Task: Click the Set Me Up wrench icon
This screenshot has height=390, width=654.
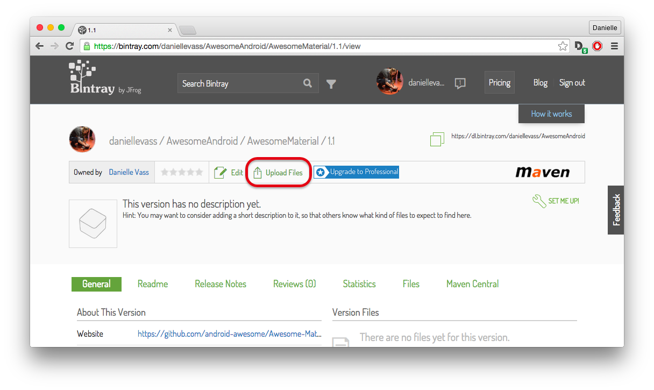Action: click(539, 201)
